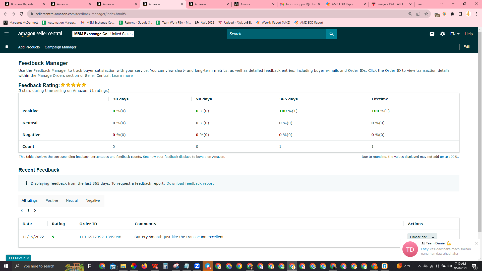Switch to the Inbox Gmail browser tab
Image resolution: width=482 pixels, height=271 pixels.
300,4
